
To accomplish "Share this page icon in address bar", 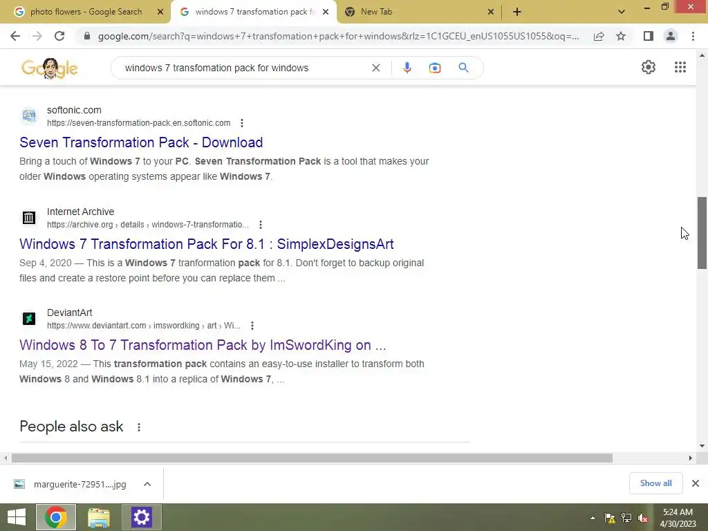I will pos(599,36).
